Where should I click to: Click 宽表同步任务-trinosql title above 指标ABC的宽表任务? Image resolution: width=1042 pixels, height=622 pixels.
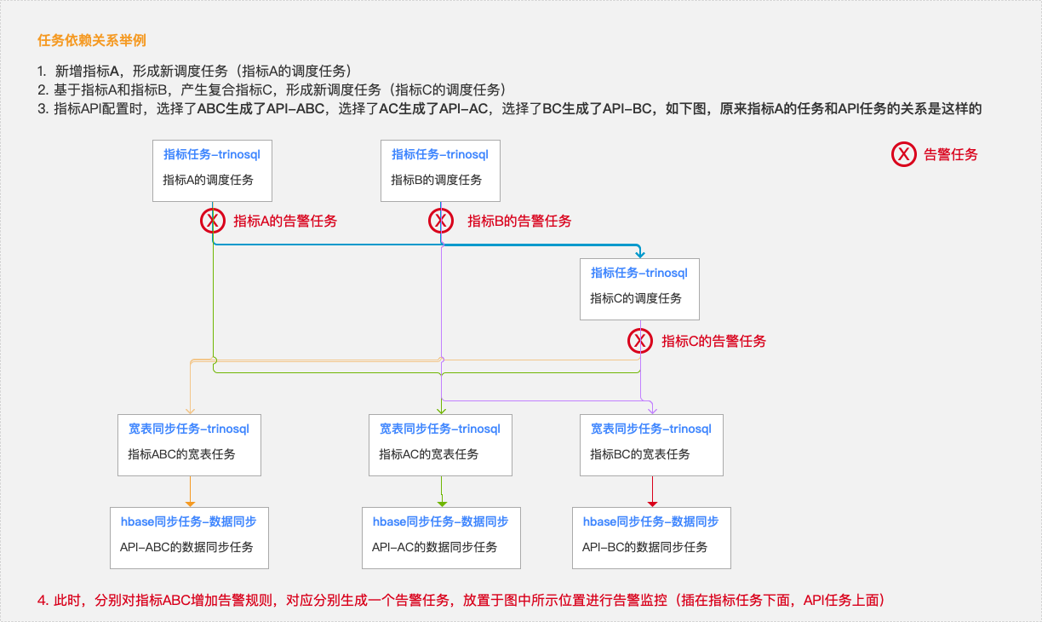[x=189, y=429]
